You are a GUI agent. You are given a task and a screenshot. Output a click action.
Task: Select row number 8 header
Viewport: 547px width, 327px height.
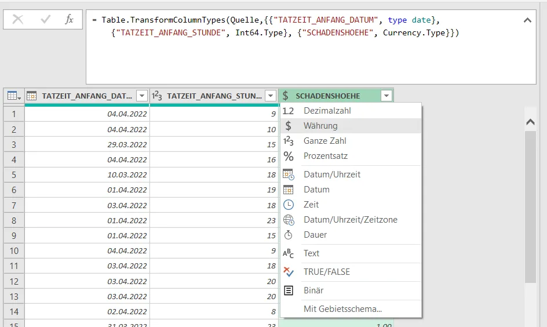[x=13, y=220]
